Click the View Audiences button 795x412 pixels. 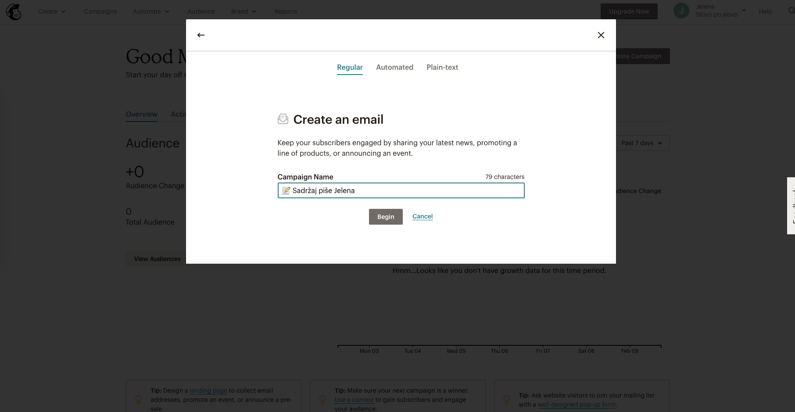(x=156, y=259)
